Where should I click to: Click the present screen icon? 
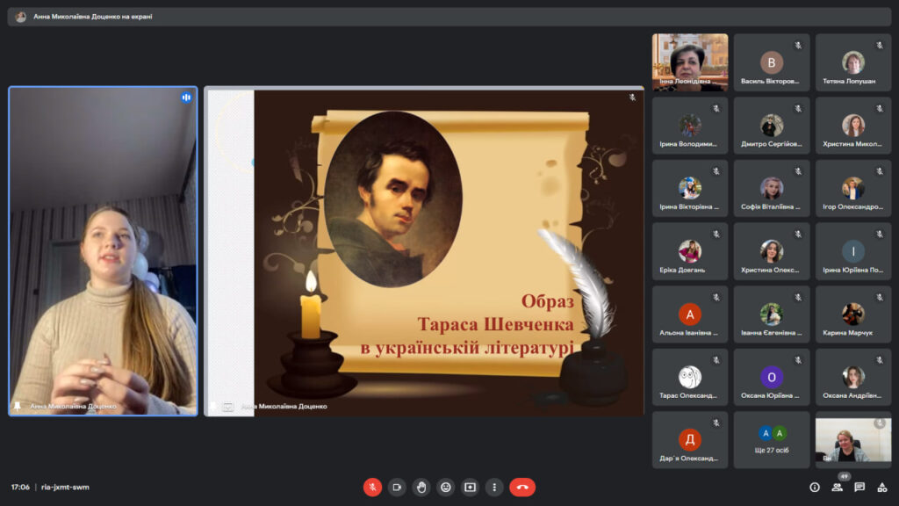[x=471, y=487]
